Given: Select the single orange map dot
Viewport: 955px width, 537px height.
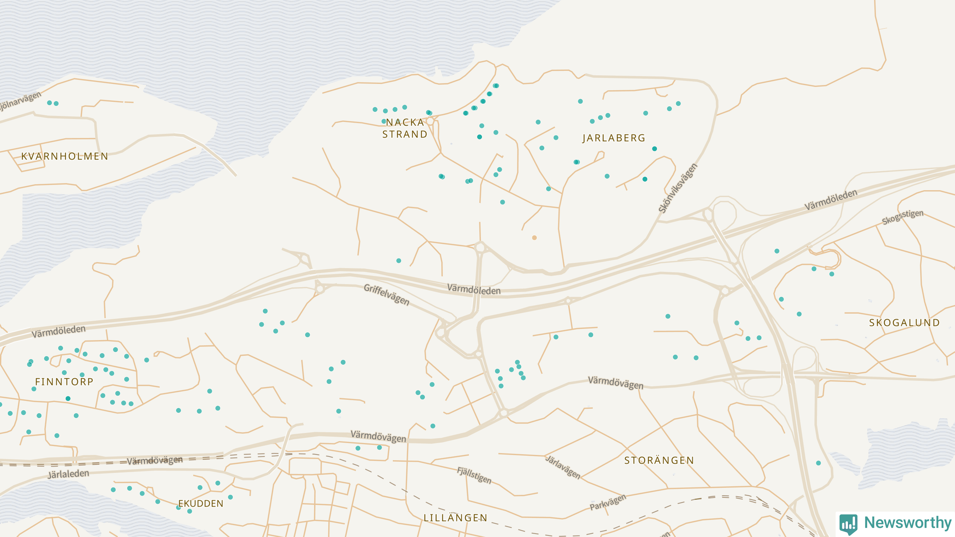Looking at the screenshot, I should pyautogui.click(x=534, y=238).
